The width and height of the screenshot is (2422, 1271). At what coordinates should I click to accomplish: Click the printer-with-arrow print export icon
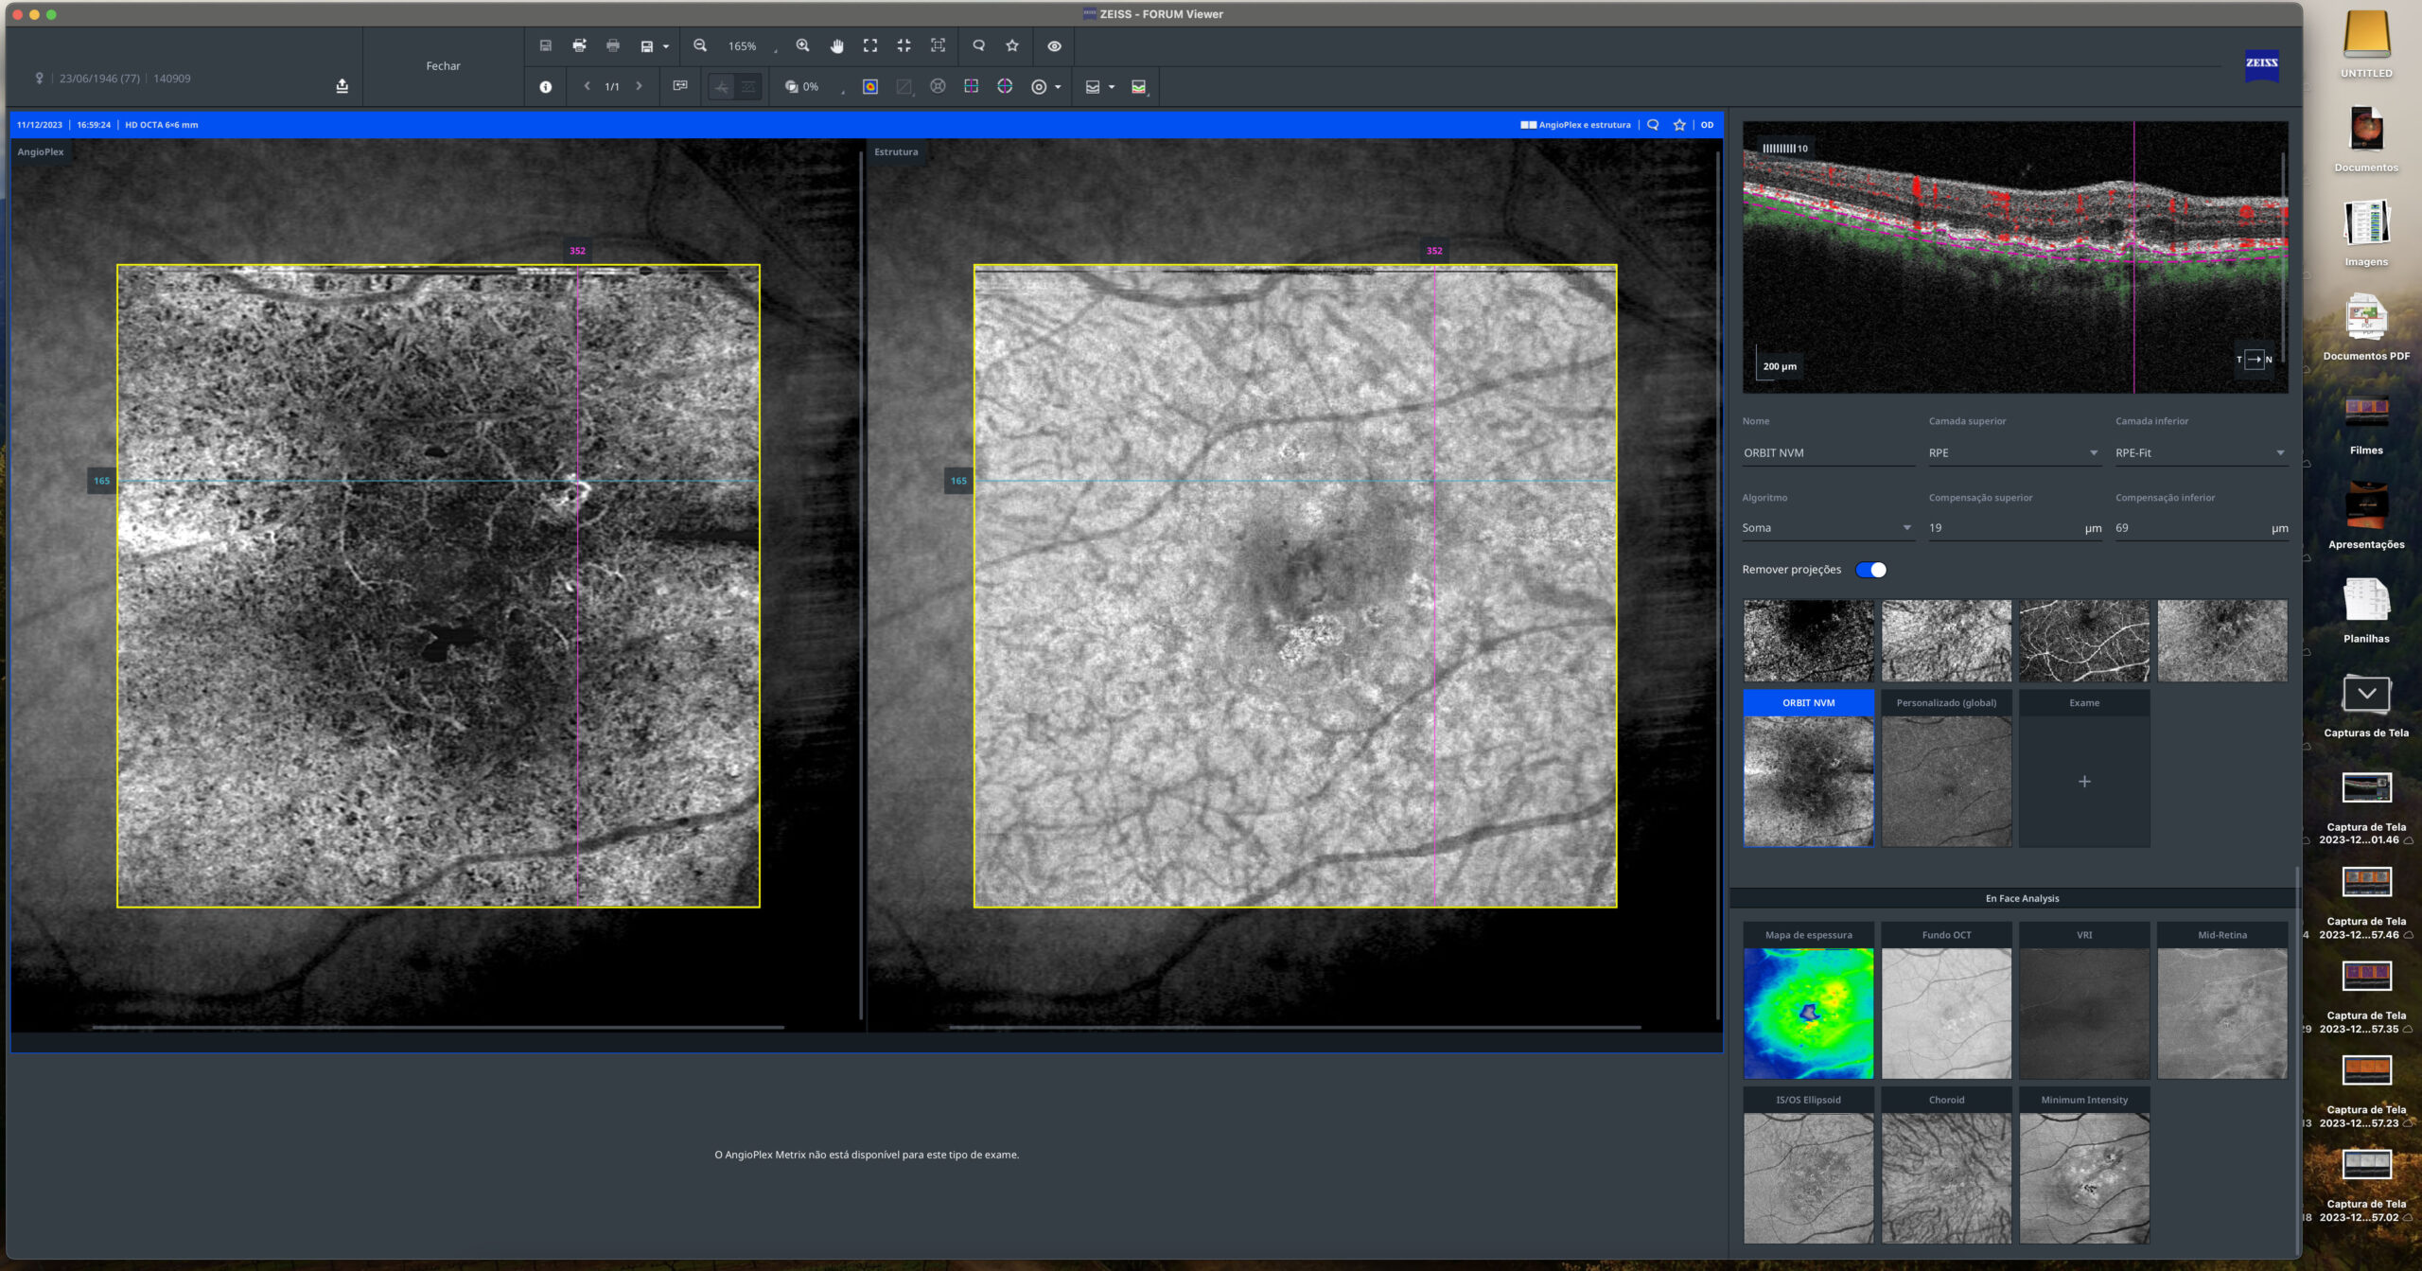[x=579, y=45]
